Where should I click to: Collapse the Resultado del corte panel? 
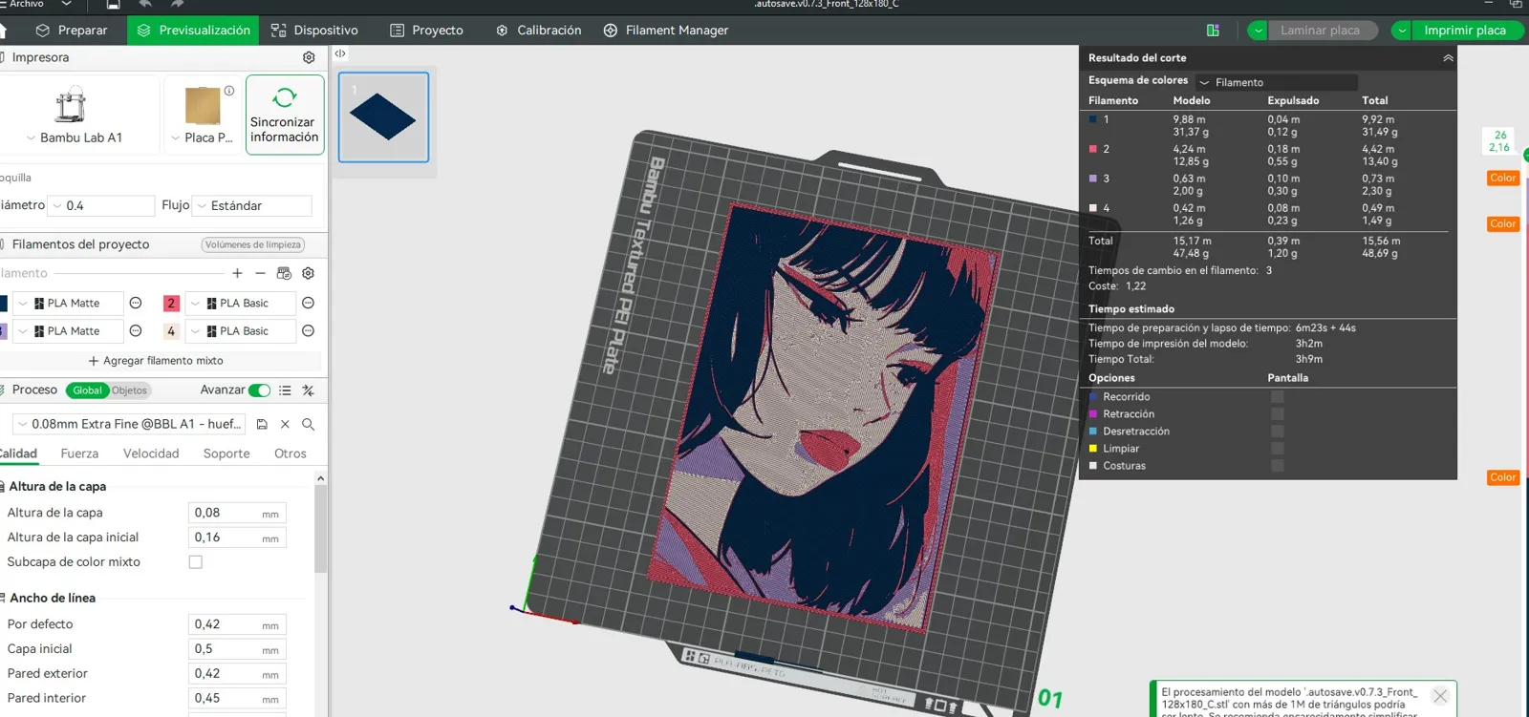[1448, 58]
